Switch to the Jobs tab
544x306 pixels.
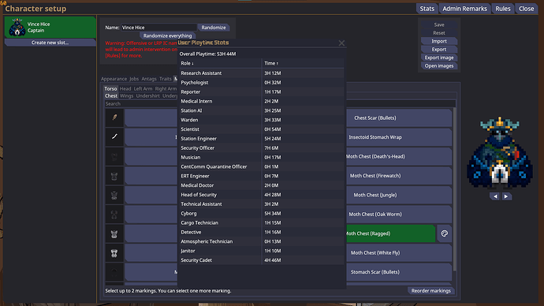tap(134, 79)
